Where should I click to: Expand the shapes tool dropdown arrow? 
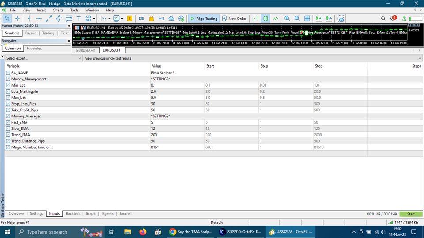pyautogui.click(x=94, y=19)
